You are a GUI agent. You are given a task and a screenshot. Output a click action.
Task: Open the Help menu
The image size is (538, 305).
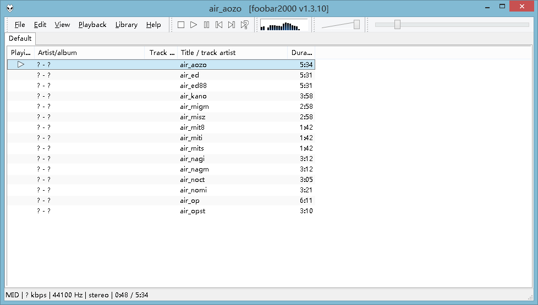[x=153, y=25]
